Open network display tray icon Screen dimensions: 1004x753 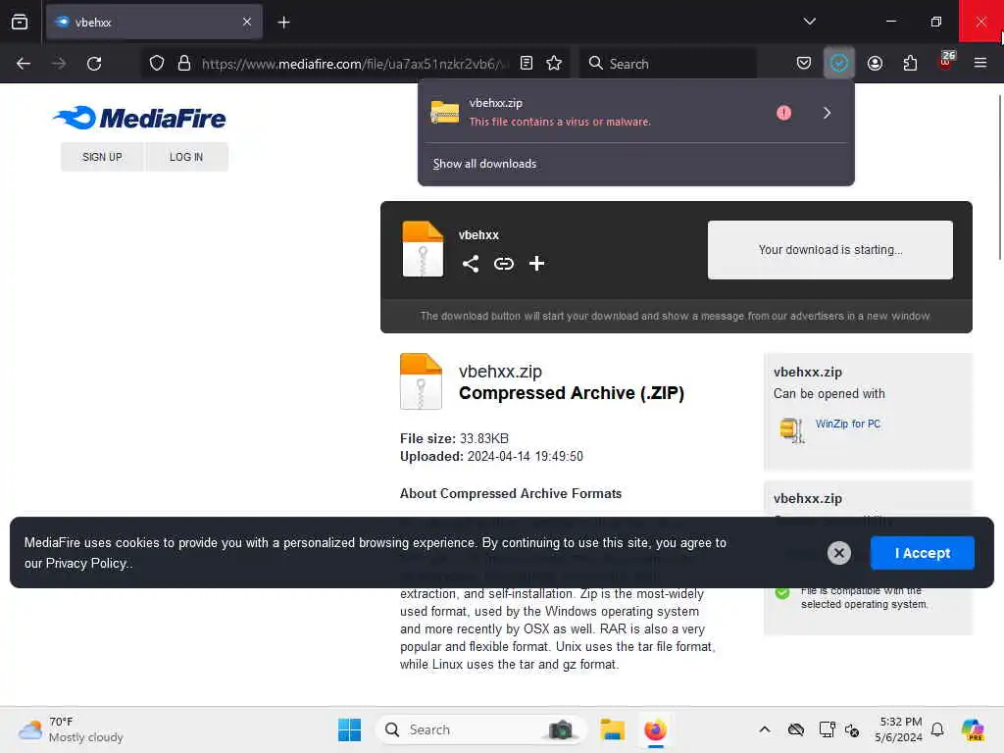tap(827, 729)
